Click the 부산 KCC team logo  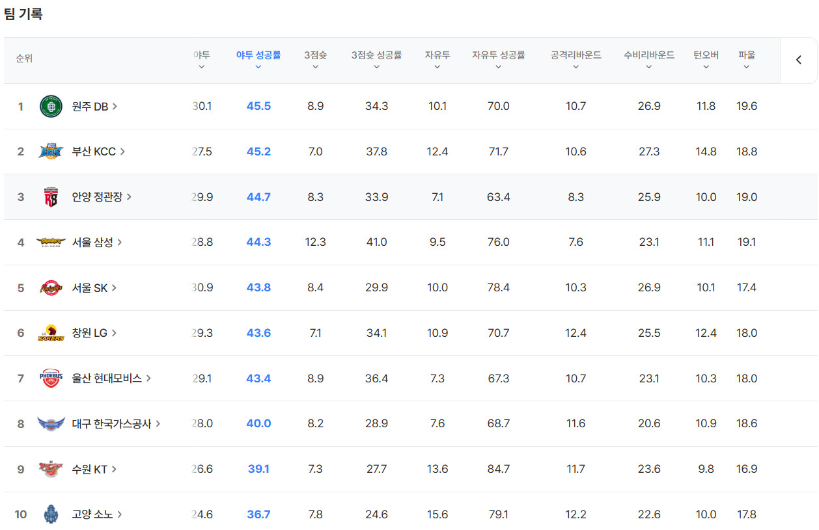tap(51, 152)
